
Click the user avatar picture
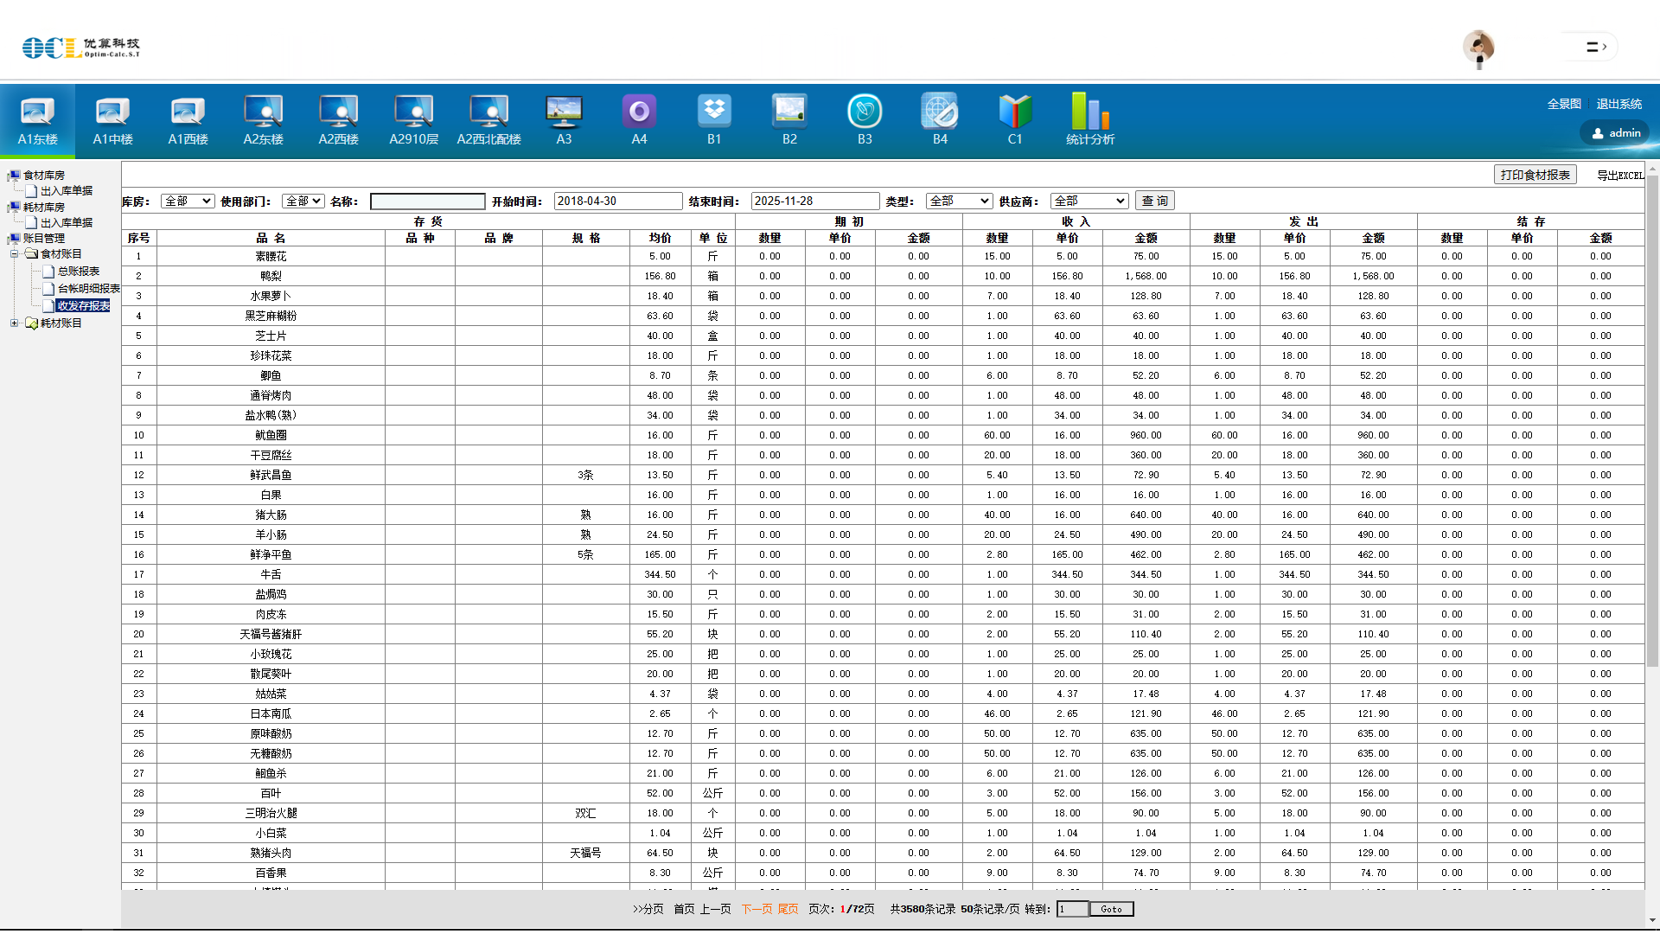pyautogui.click(x=1478, y=48)
